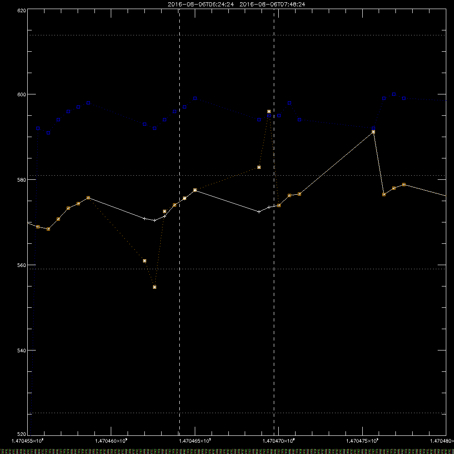454x454 pixels.
Task: Click the x-axis label 1.470460×10⁹
Action: (x=111, y=441)
